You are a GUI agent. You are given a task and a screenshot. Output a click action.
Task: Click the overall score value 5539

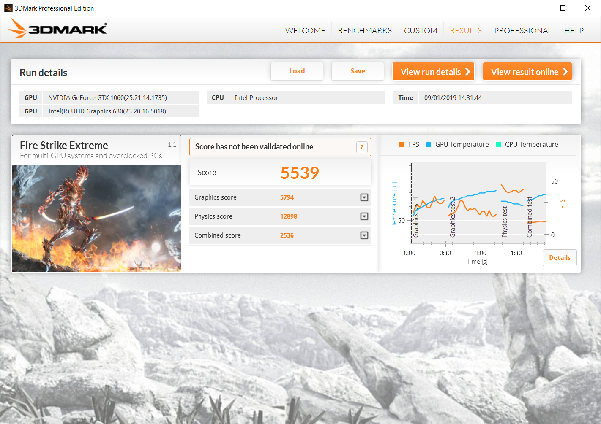point(300,173)
